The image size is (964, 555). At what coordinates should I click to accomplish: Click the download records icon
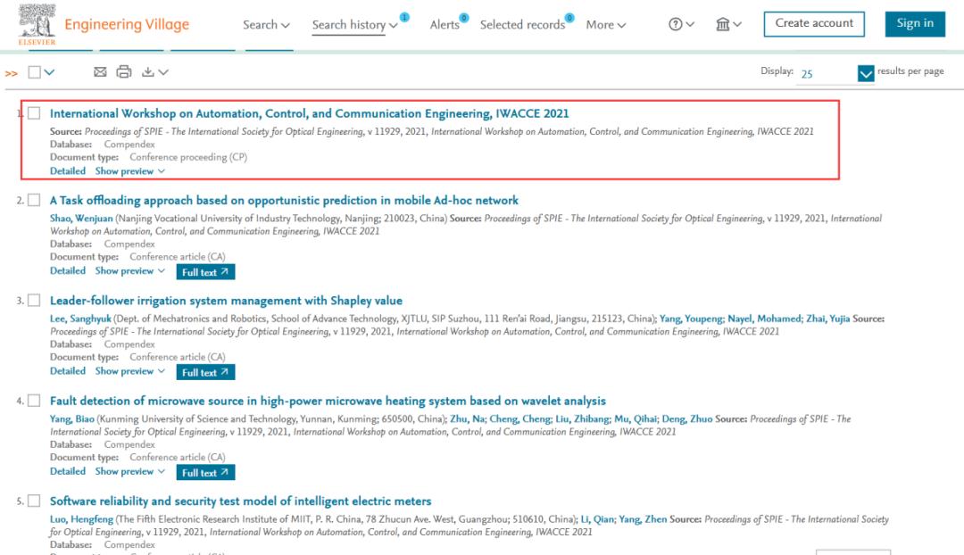tap(148, 72)
